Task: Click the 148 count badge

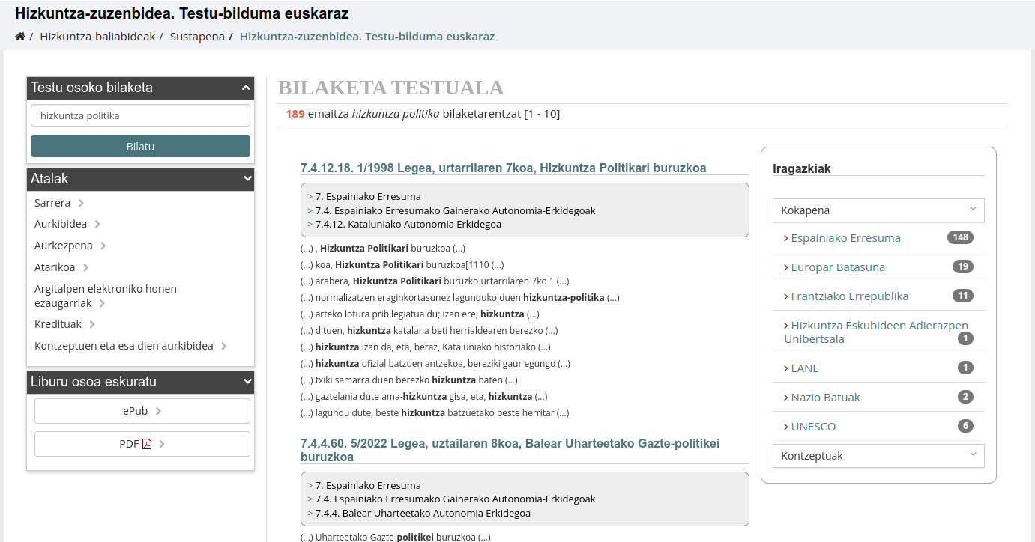Action: click(x=960, y=237)
